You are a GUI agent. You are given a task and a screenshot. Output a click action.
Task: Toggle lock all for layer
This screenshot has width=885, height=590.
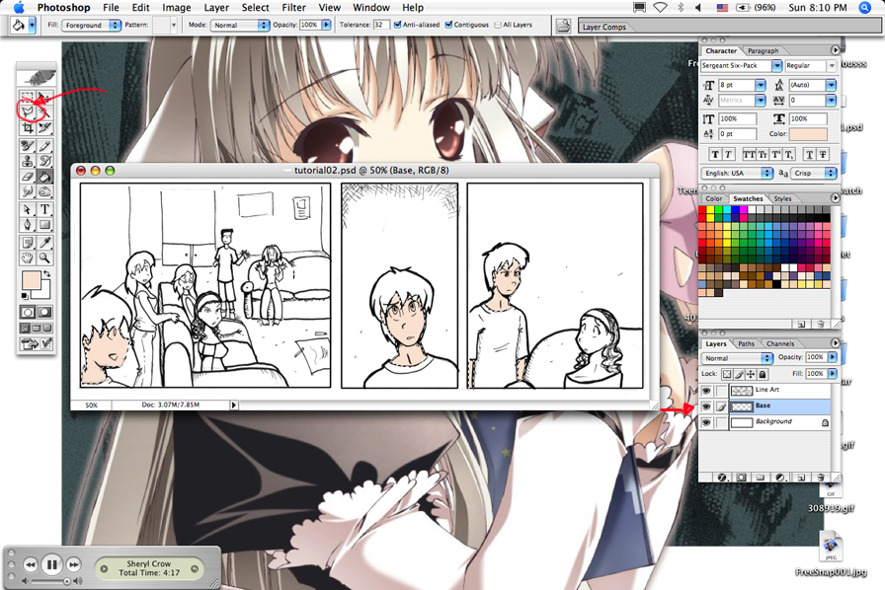(x=763, y=374)
